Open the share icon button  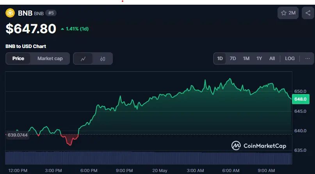[x=308, y=13]
